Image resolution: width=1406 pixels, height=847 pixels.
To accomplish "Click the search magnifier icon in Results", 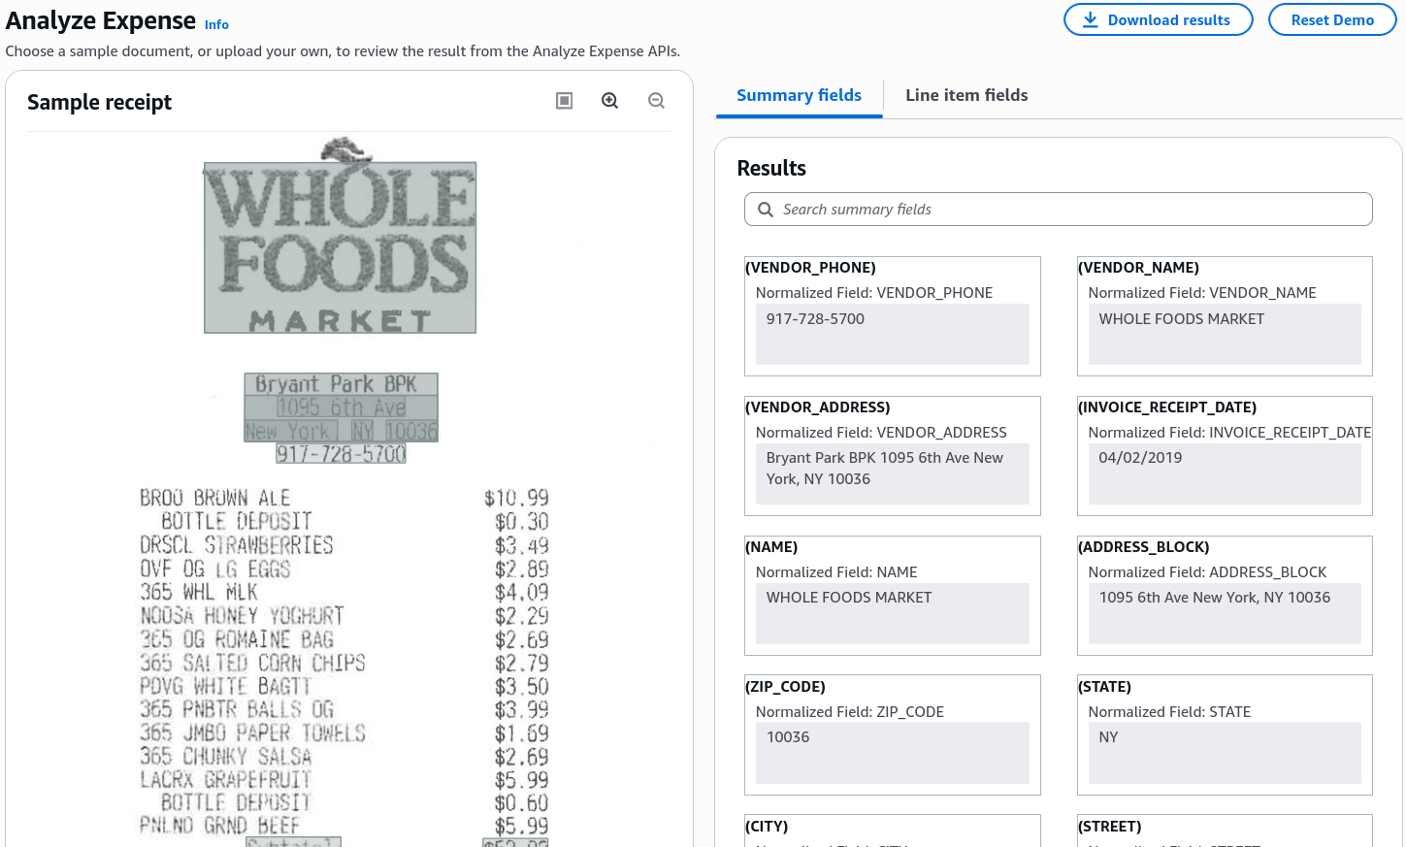I will point(766,210).
